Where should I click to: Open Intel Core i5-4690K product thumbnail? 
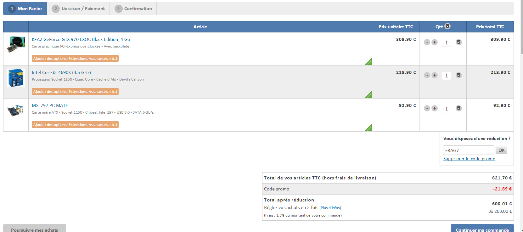tap(16, 78)
